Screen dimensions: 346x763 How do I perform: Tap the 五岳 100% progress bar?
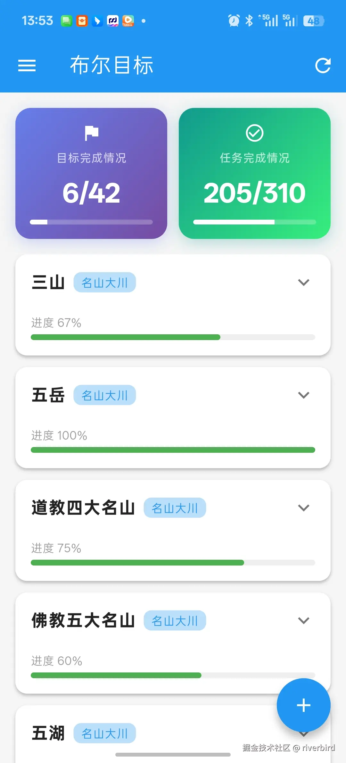(x=173, y=450)
